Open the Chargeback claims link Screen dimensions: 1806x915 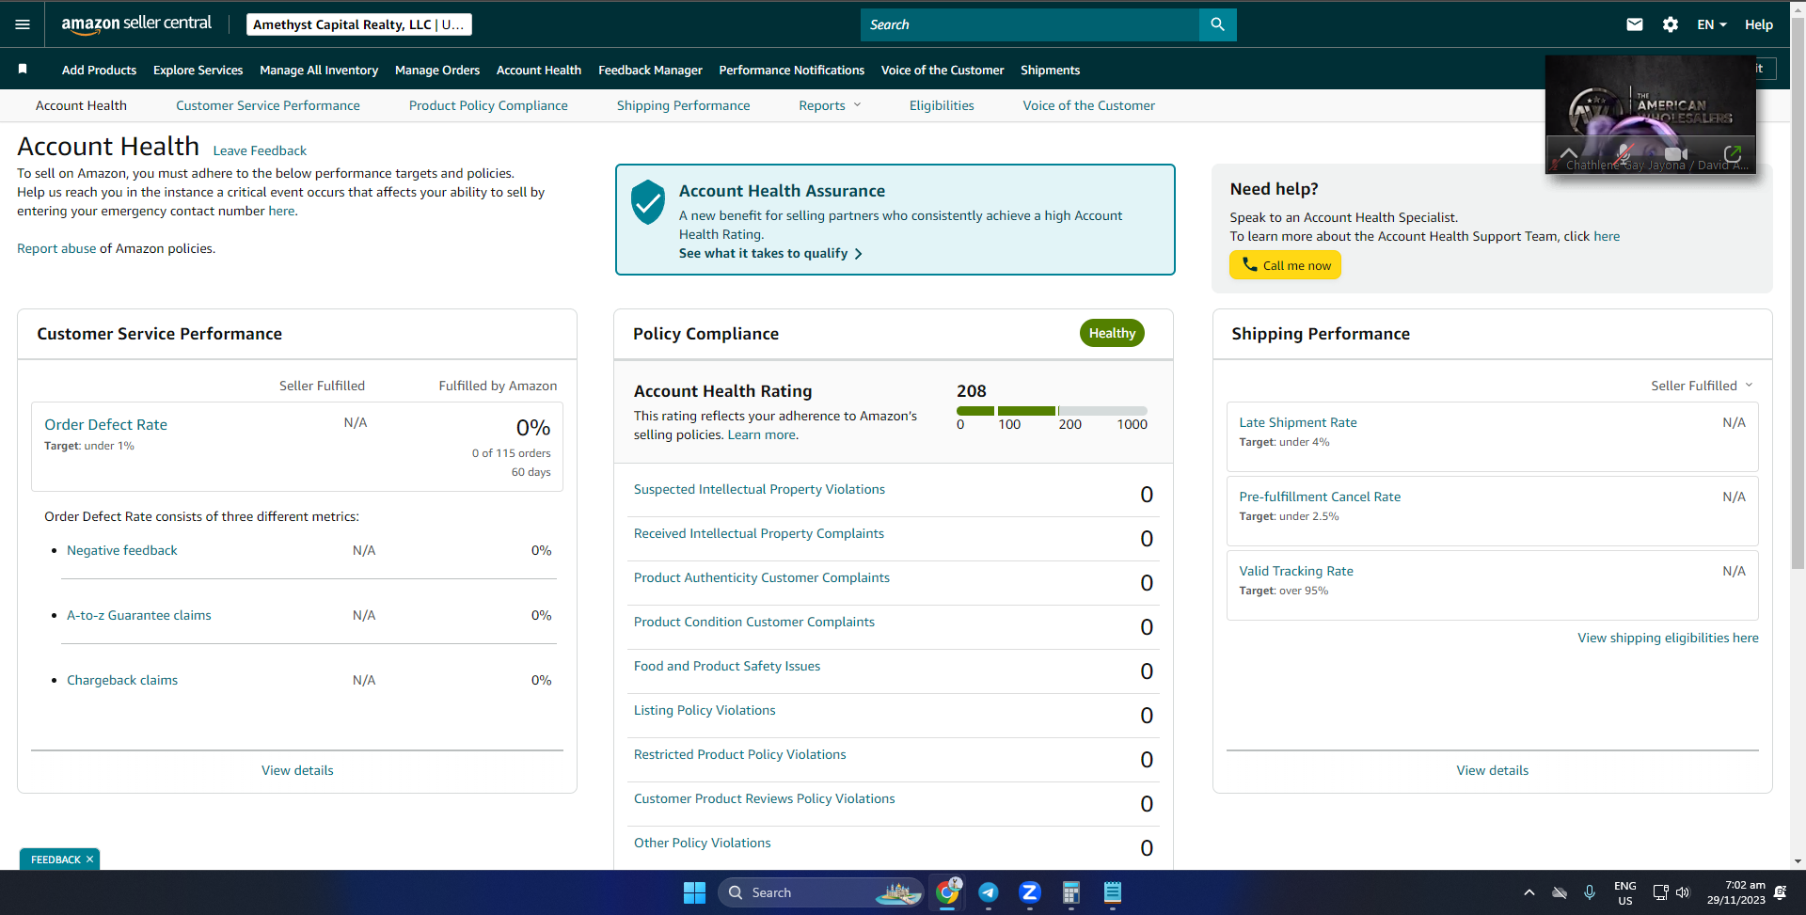click(x=122, y=680)
